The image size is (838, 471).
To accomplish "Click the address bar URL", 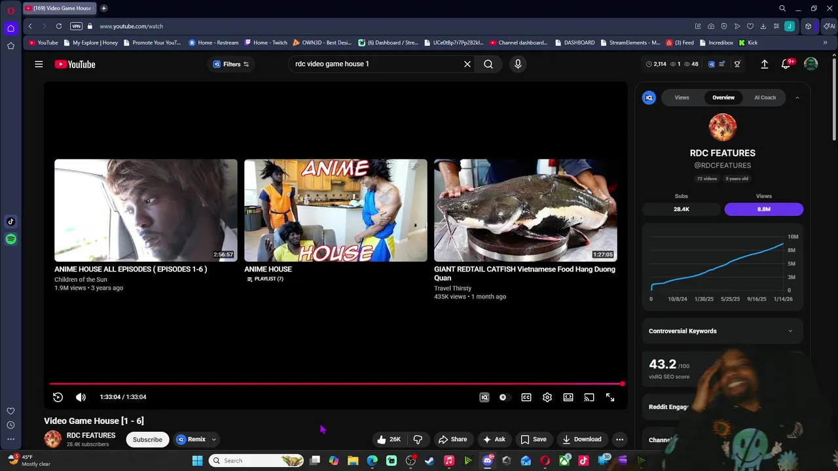I will (x=132, y=26).
